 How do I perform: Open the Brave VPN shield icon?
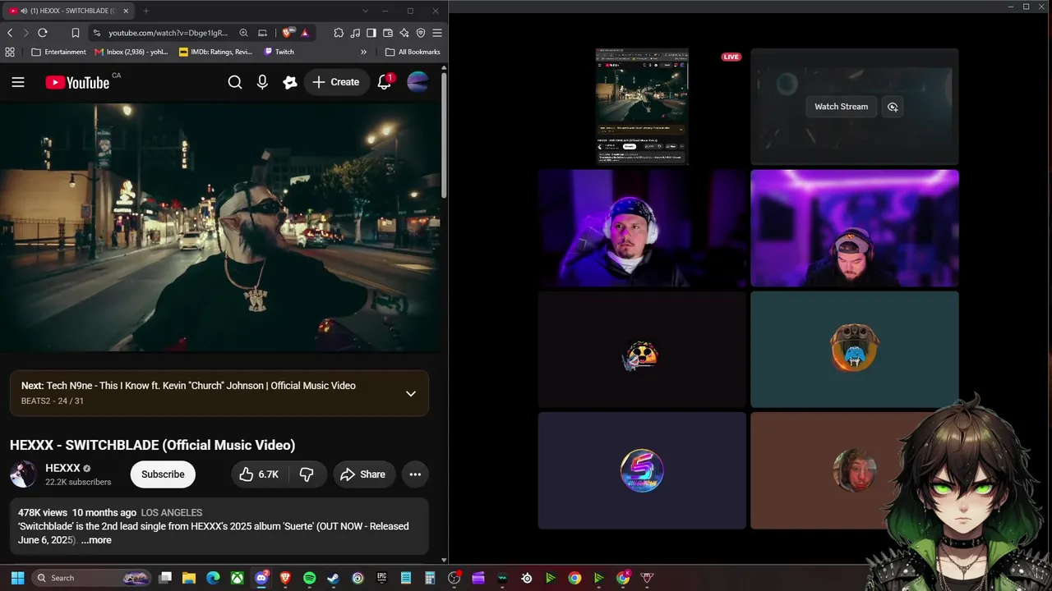click(421, 33)
